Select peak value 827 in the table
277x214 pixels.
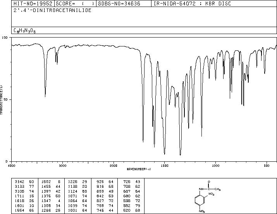(x=100, y=201)
